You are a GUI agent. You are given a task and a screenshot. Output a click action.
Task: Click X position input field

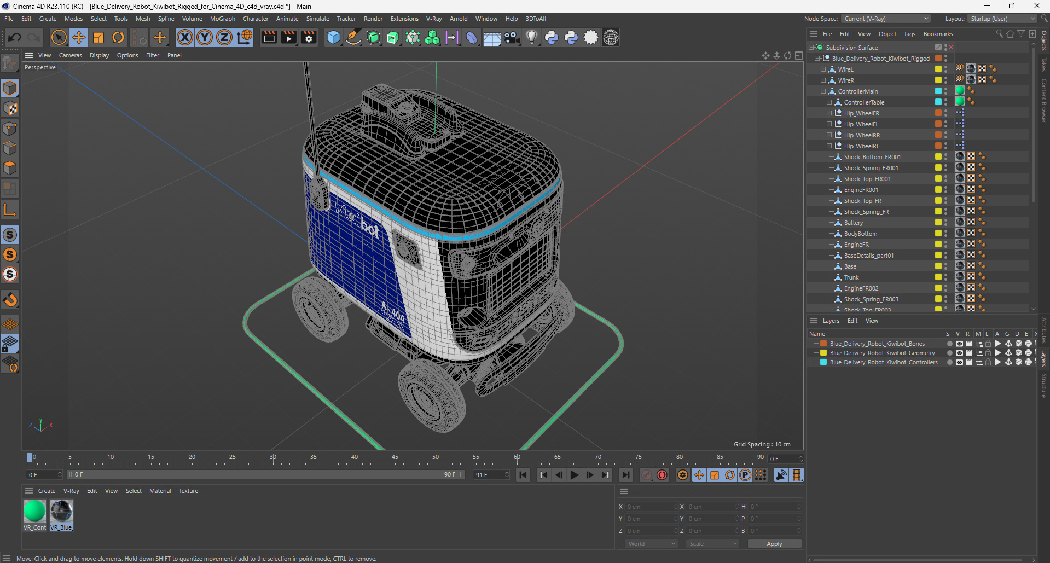click(651, 507)
